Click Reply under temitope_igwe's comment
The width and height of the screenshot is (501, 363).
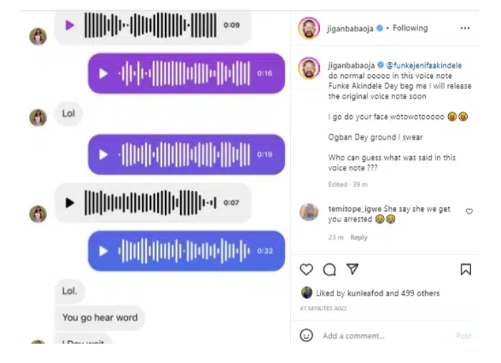(358, 238)
